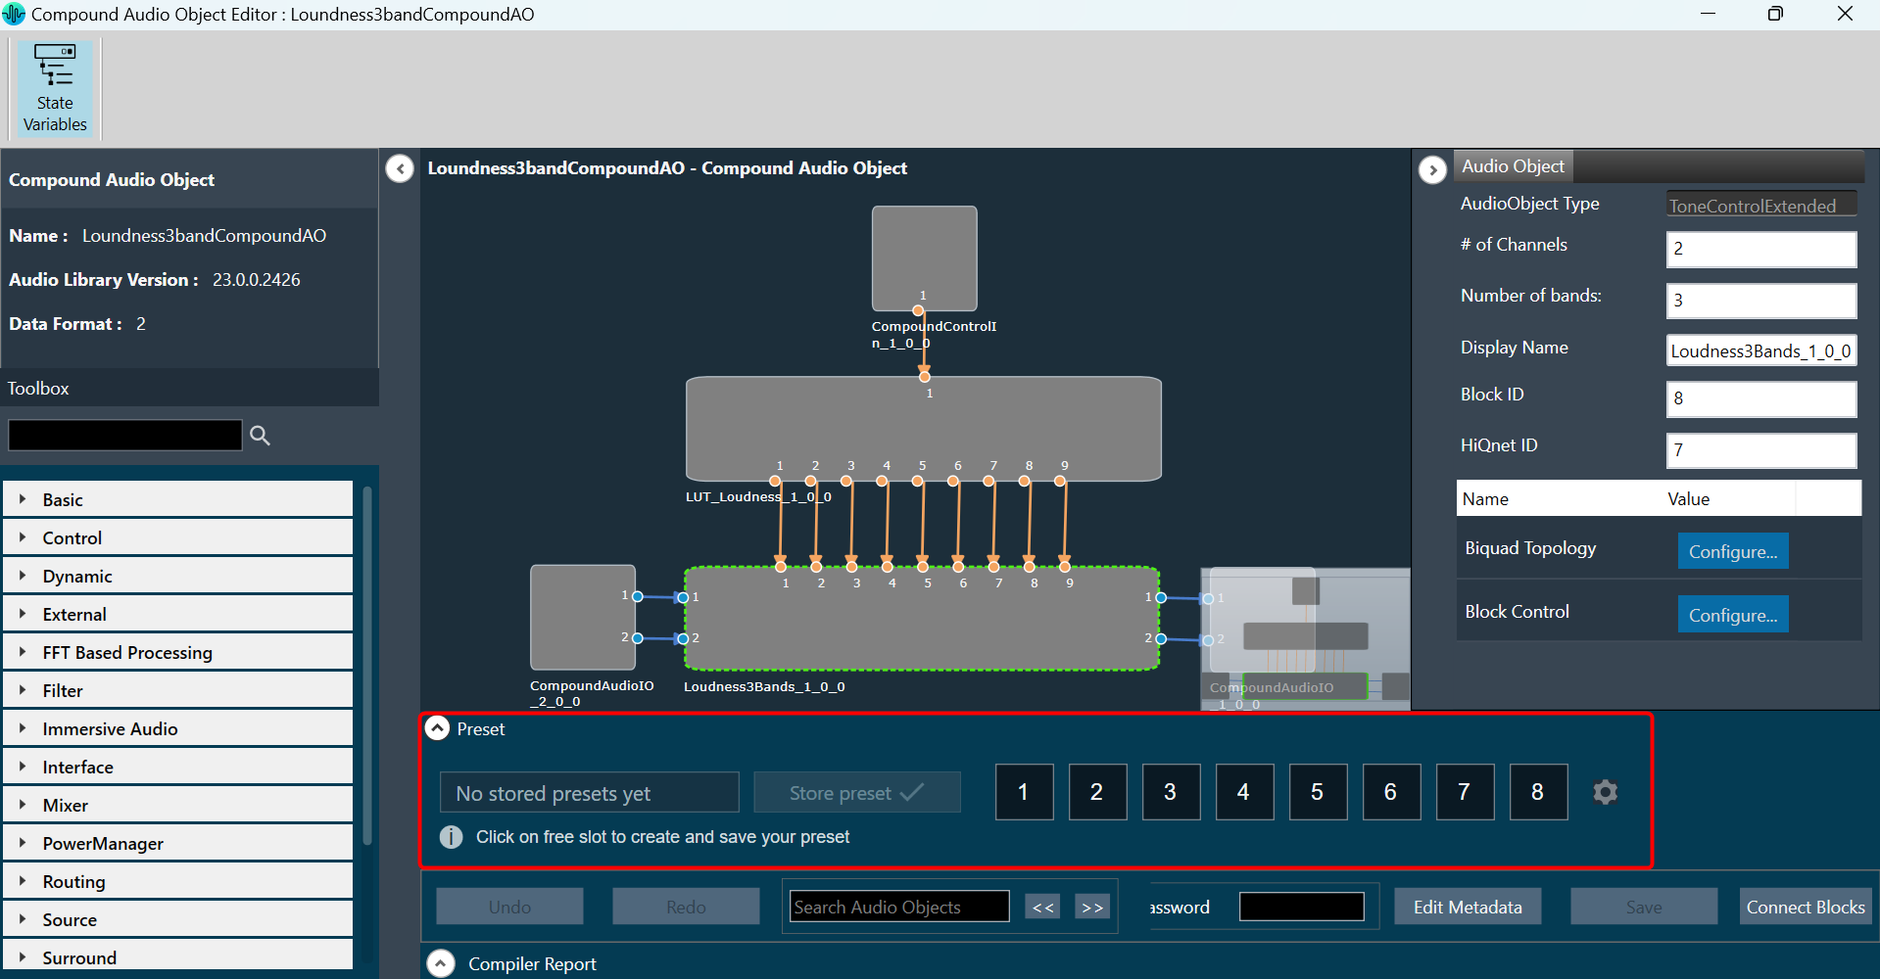
Task: Select the CompoundControlIn_1_0_0 block
Action: 924,258
